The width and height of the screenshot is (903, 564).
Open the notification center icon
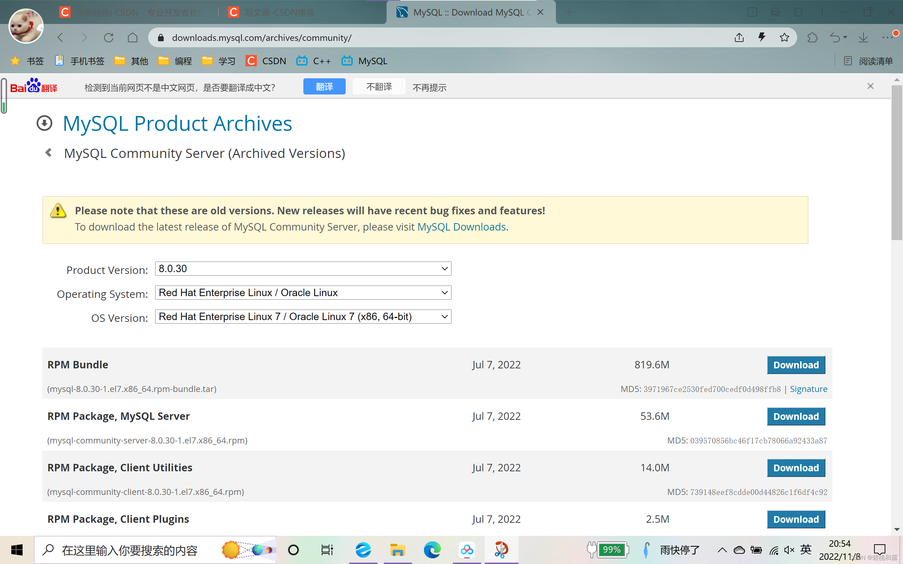(x=879, y=550)
